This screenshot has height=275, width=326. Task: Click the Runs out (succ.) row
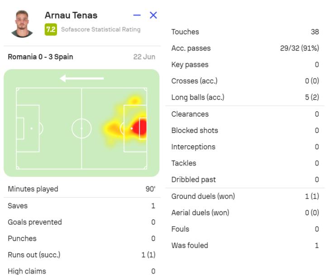(81, 255)
